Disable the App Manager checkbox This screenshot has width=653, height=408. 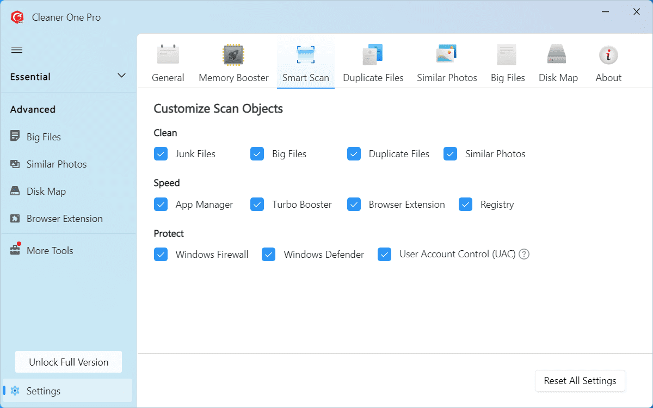coord(161,205)
